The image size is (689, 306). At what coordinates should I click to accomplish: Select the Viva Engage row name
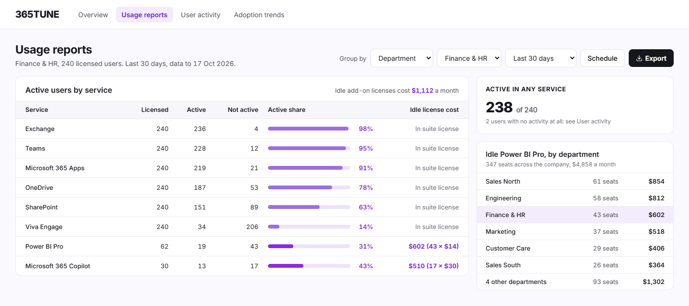click(x=44, y=227)
